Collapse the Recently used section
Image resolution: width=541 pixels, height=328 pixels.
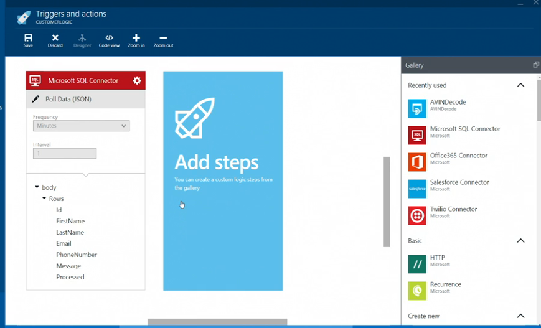click(520, 85)
